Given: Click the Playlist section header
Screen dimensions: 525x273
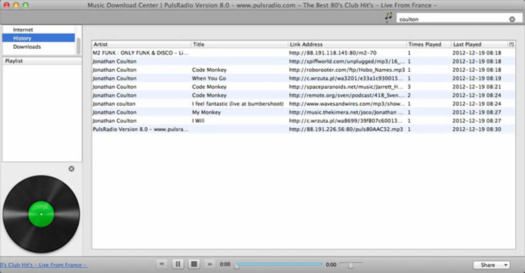Looking at the screenshot, I should (42, 61).
